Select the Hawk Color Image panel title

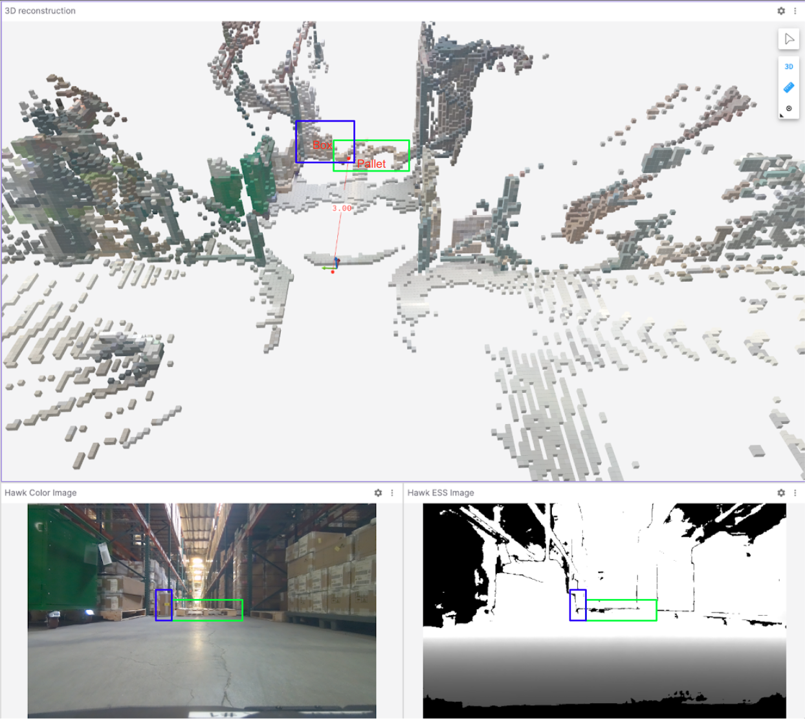40,493
